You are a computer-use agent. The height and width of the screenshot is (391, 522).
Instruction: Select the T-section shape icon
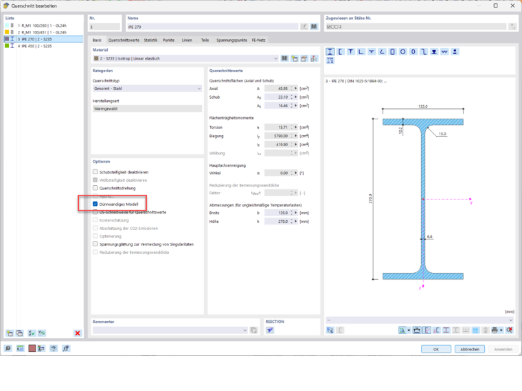(x=350, y=51)
